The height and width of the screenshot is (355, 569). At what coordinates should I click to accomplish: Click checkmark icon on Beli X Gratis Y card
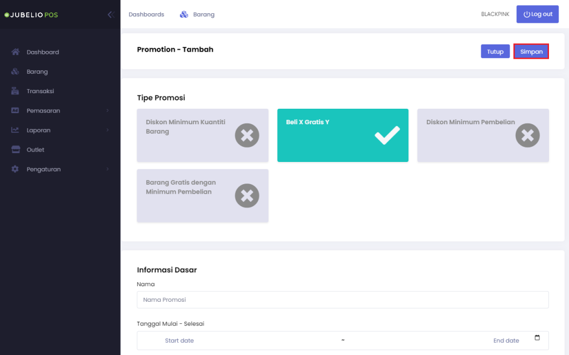coord(387,135)
